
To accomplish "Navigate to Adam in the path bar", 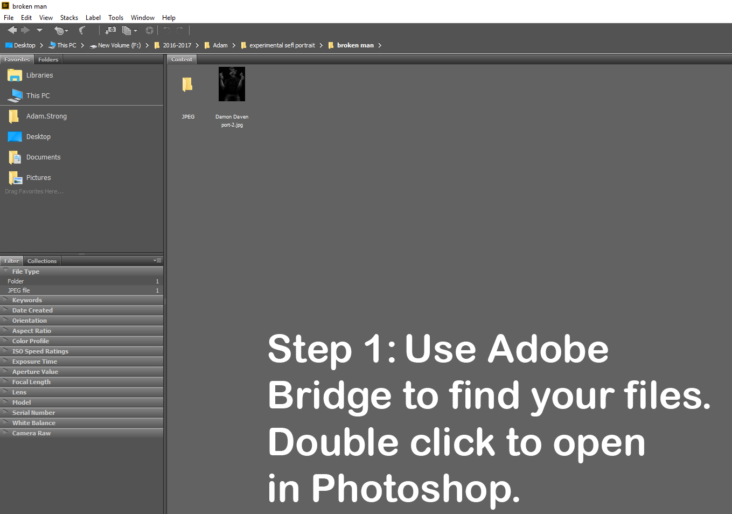I will pyautogui.click(x=220, y=45).
